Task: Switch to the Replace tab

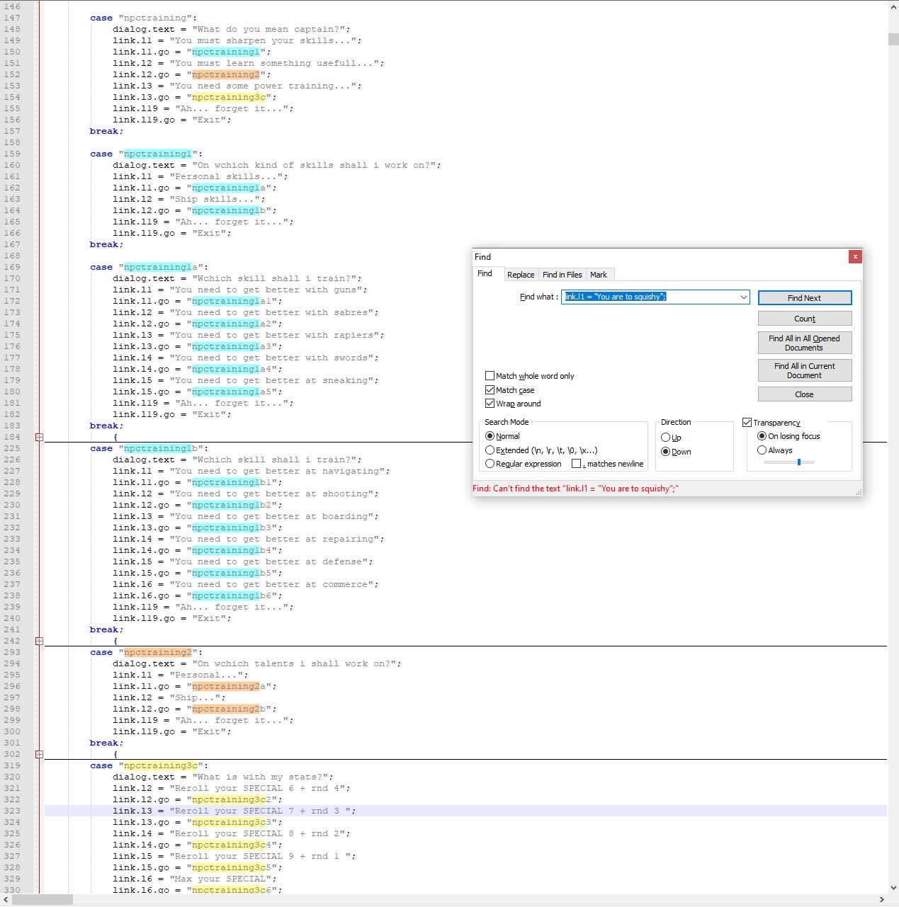Action: click(521, 275)
